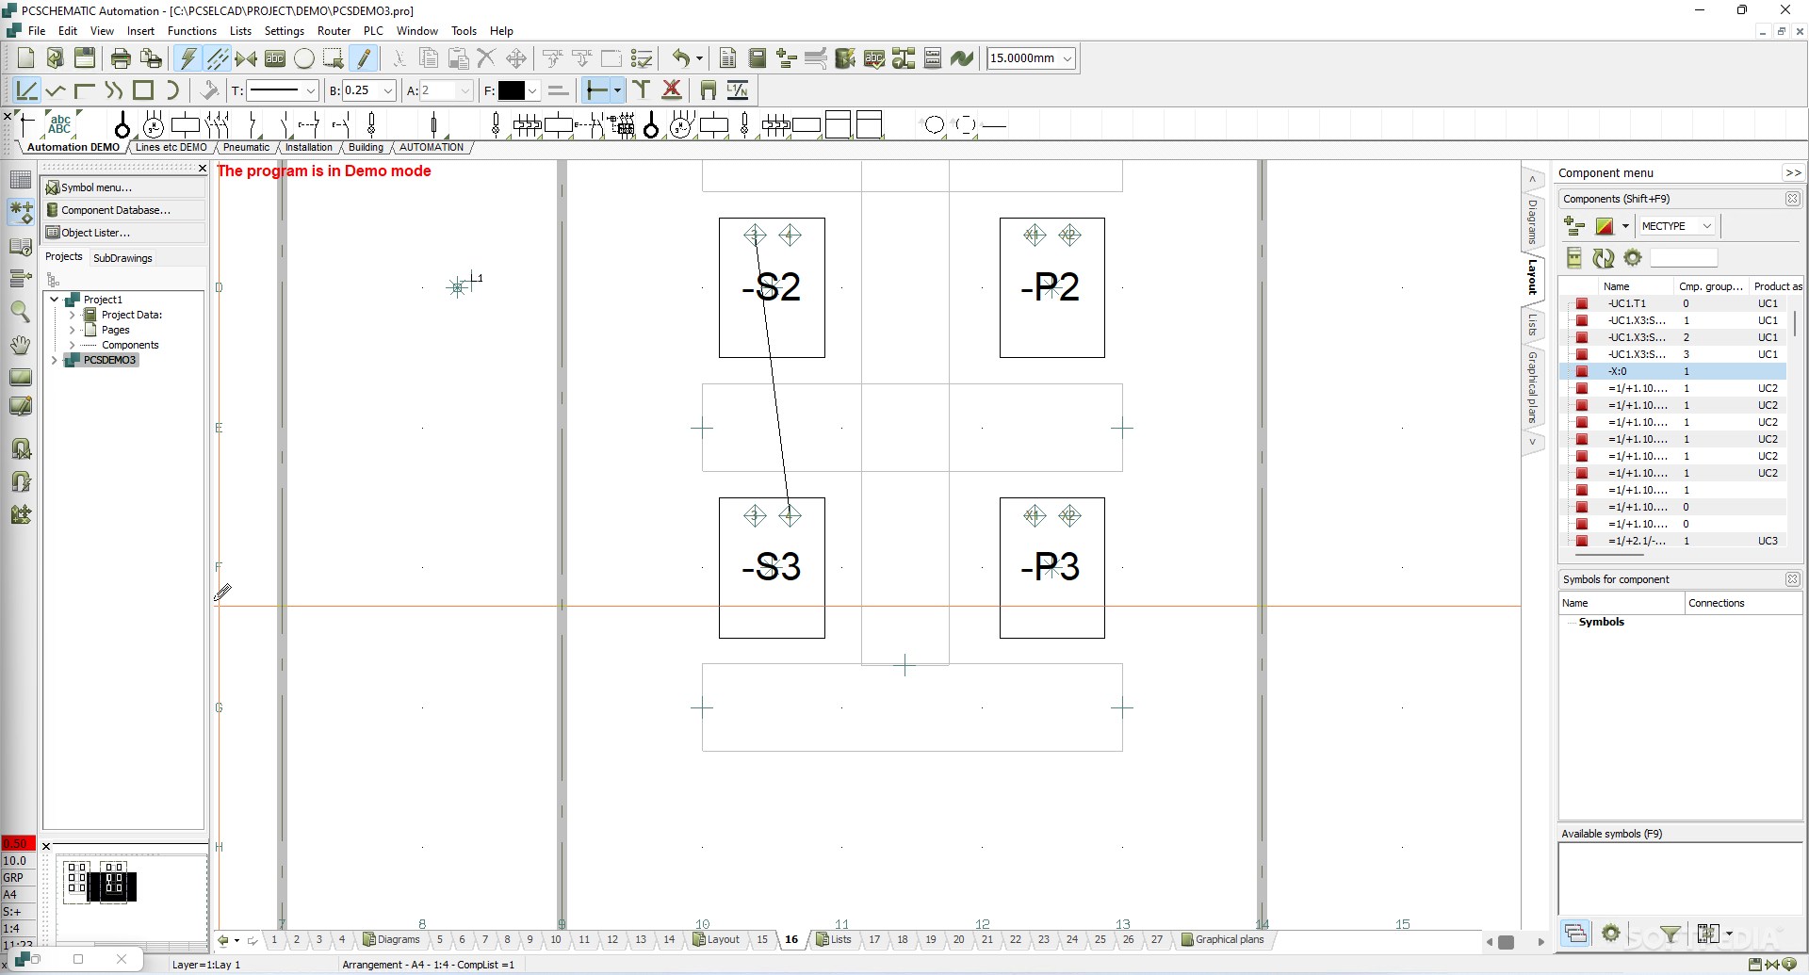Switch to Diagrams vertical tab
Screen dimensions: 1809x975
point(1532,221)
